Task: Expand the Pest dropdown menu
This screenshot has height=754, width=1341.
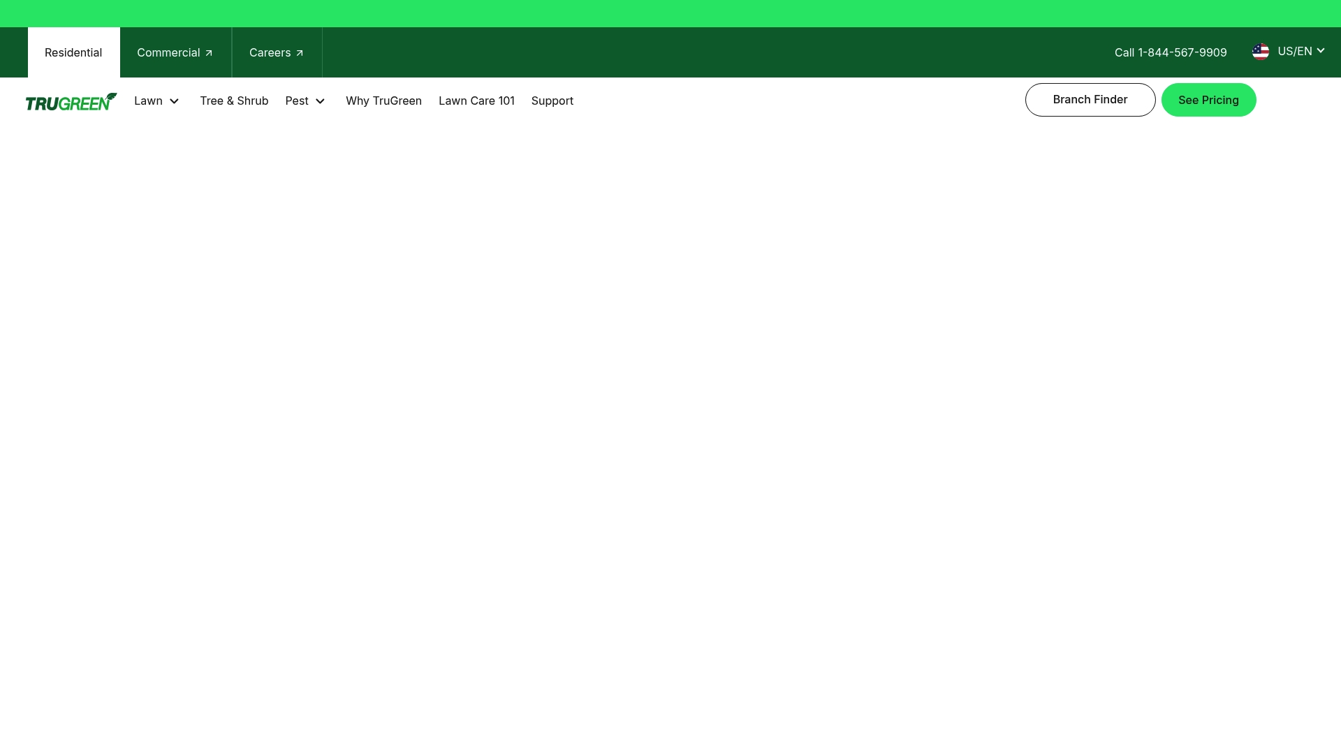Action: pos(321,101)
